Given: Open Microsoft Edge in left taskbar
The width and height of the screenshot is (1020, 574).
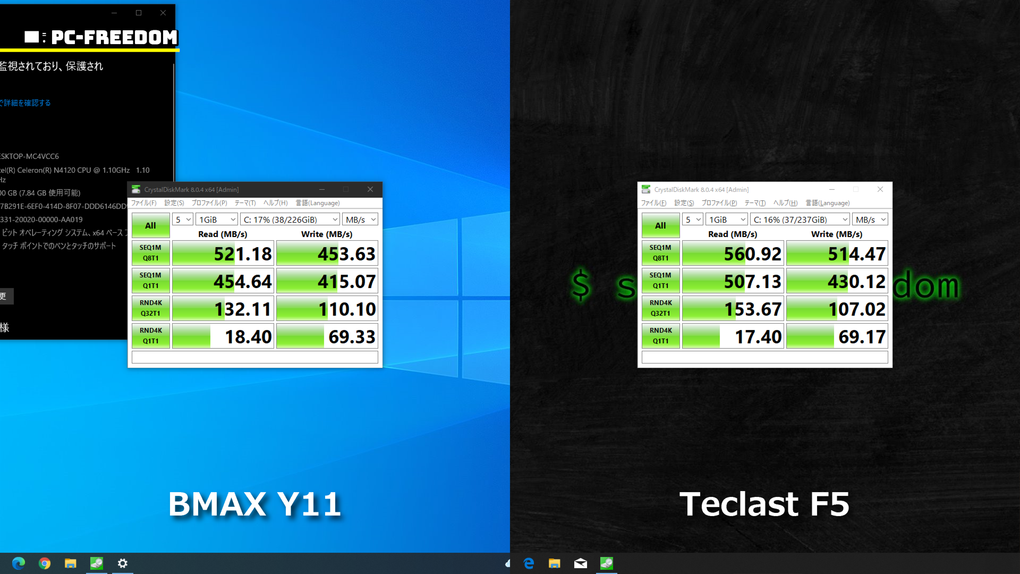Looking at the screenshot, I should coord(19,563).
